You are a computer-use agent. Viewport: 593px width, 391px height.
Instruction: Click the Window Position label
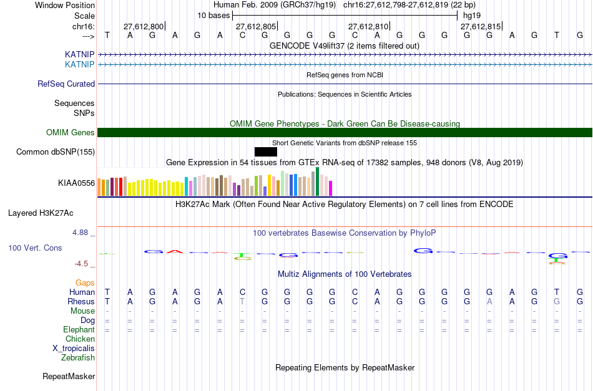pyautogui.click(x=65, y=5)
